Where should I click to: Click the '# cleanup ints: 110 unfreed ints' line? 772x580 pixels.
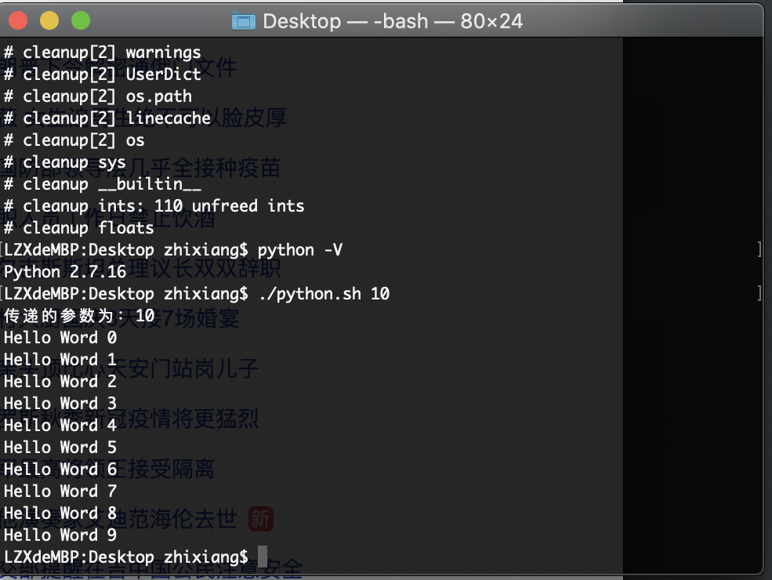pyautogui.click(x=154, y=206)
